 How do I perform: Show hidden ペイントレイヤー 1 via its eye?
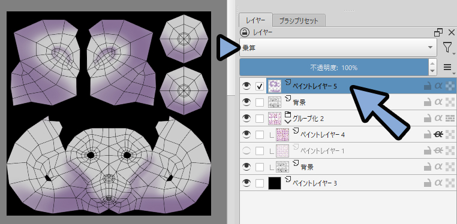click(x=246, y=151)
